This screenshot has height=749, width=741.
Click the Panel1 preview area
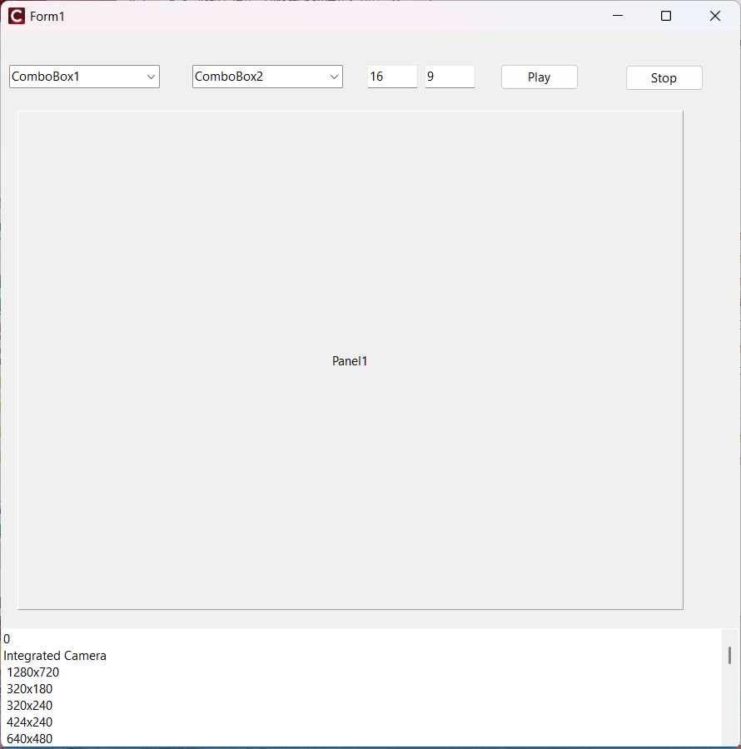click(351, 360)
